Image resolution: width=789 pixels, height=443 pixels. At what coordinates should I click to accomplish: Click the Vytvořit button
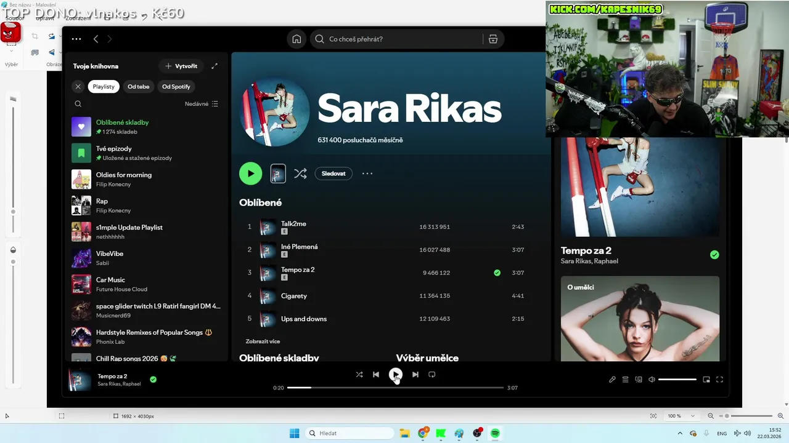(181, 66)
